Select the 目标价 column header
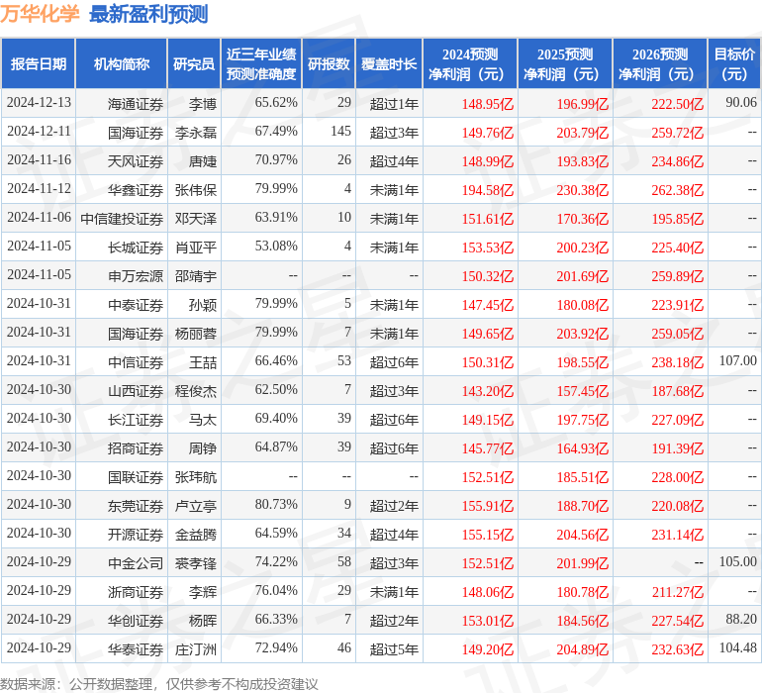 click(x=734, y=63)
